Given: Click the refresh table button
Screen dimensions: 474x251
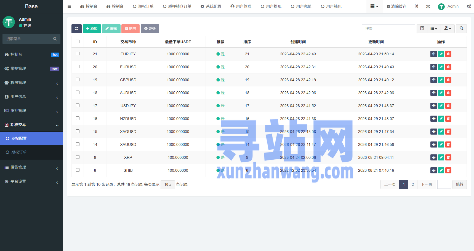Looking at the screenshot, I should click(x=76, y=29).
